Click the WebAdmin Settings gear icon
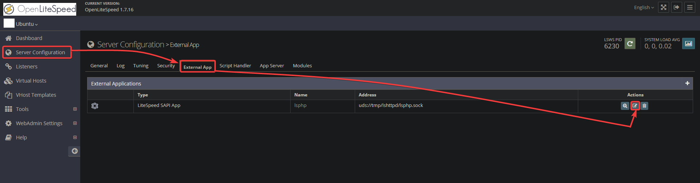 8,123
